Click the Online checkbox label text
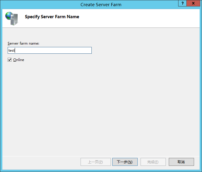Screen dimensions: 202x172 click(19, 60)
